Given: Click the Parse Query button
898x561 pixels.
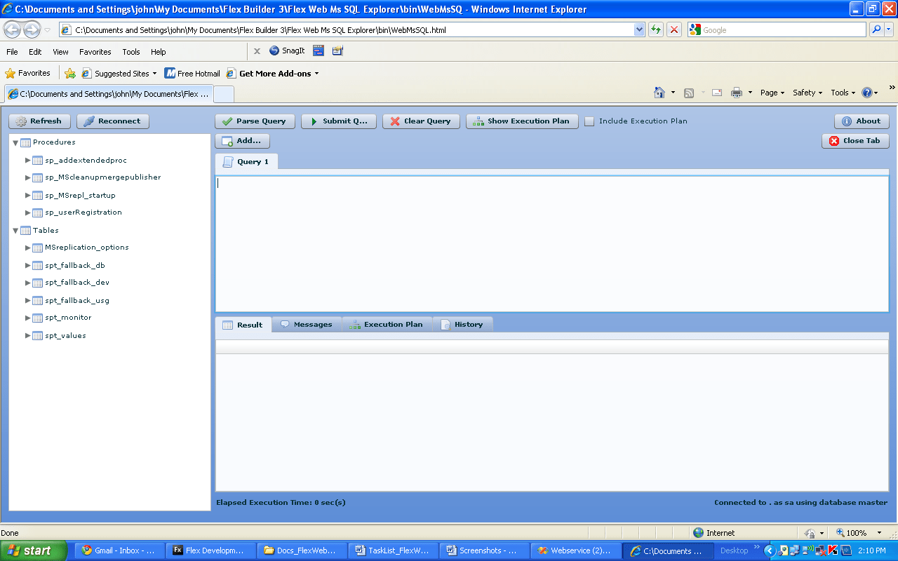Looking at the screenshot, I should [255, 121].
